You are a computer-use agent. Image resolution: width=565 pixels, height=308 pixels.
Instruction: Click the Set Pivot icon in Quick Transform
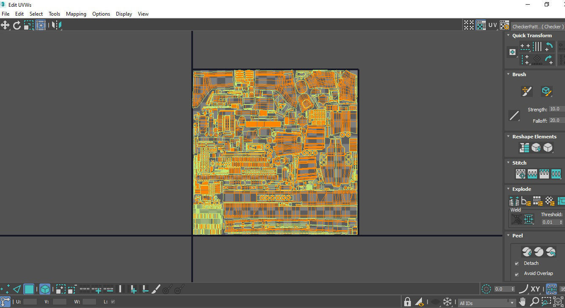coord(513,52)
